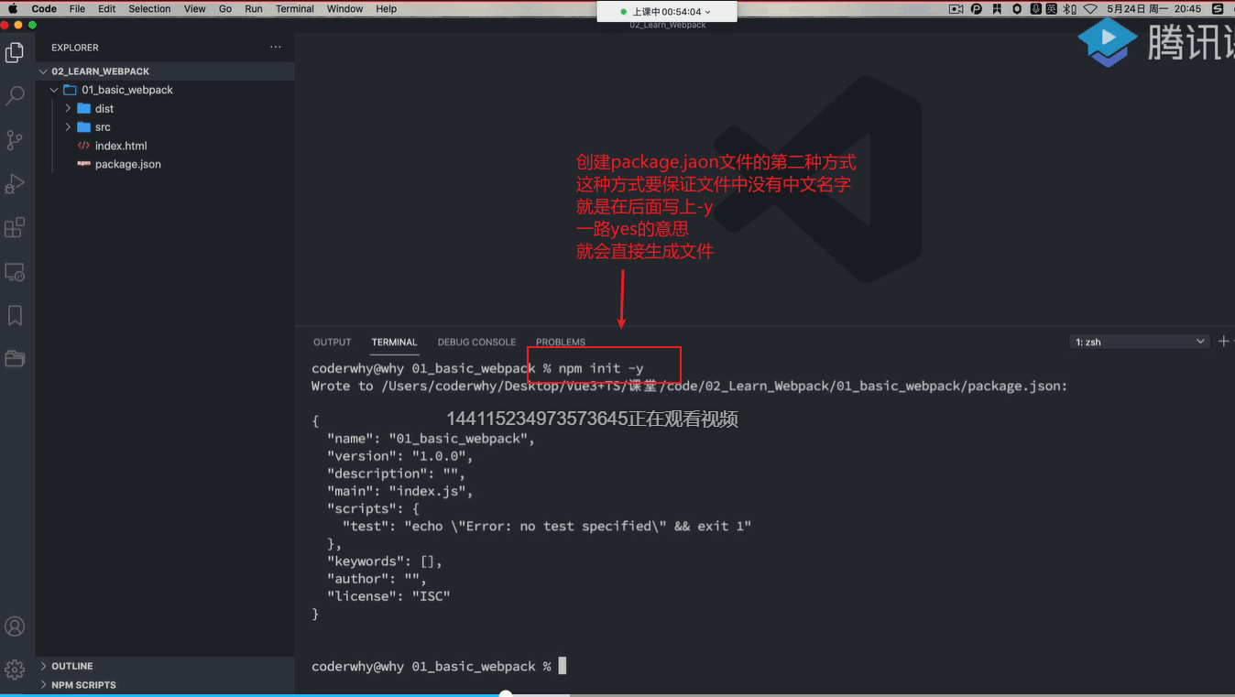Click the "license": "ISC" terminal line
Viewport: 1235px width, 697px height.
(x=388, y=596)
